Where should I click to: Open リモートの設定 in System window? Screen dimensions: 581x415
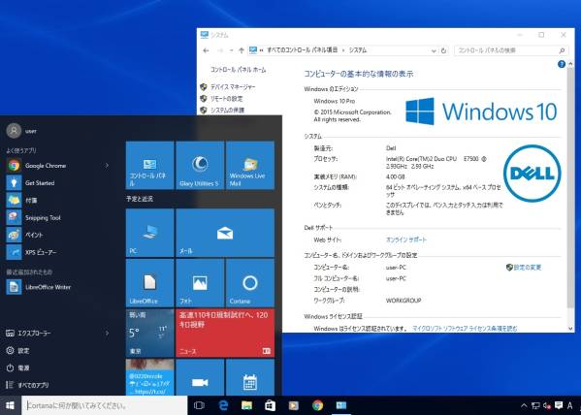coord(226,99)
